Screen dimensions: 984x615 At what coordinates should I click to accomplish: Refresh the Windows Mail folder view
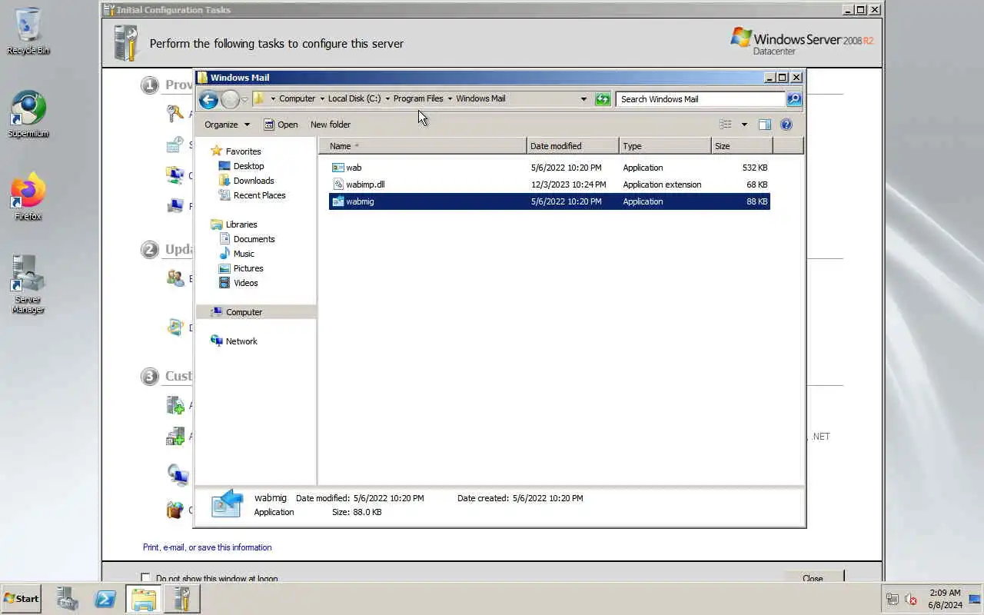coord(603,99)
